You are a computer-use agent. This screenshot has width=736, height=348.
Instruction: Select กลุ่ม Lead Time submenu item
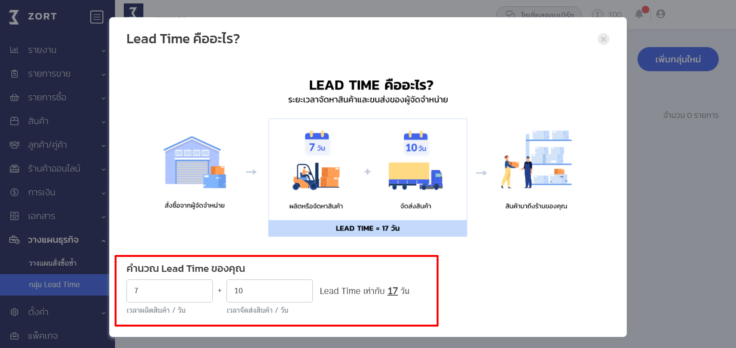[54, 284]
